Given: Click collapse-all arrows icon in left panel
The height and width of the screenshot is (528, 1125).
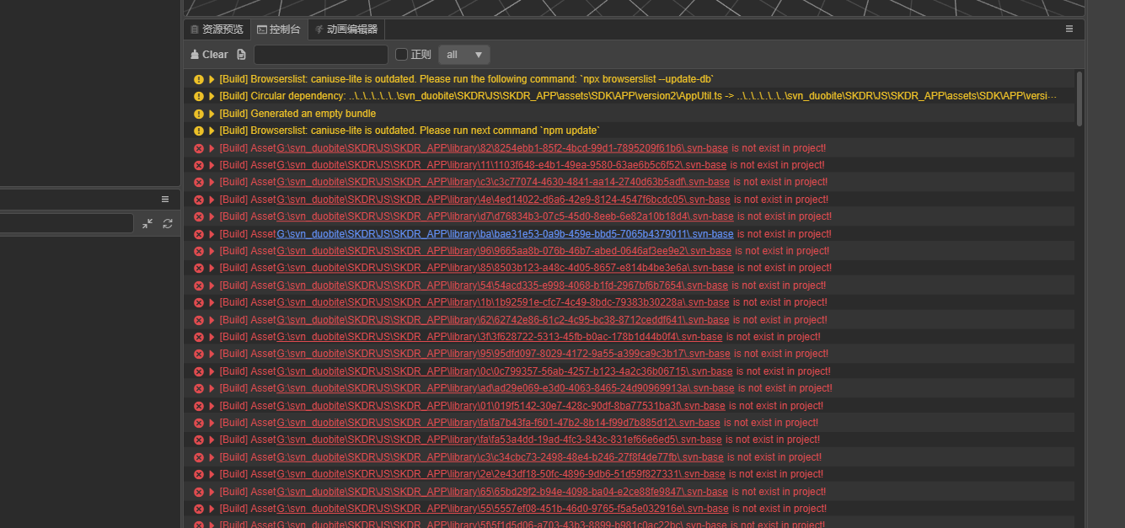Looking at the screenshot, I should point(148,223).
